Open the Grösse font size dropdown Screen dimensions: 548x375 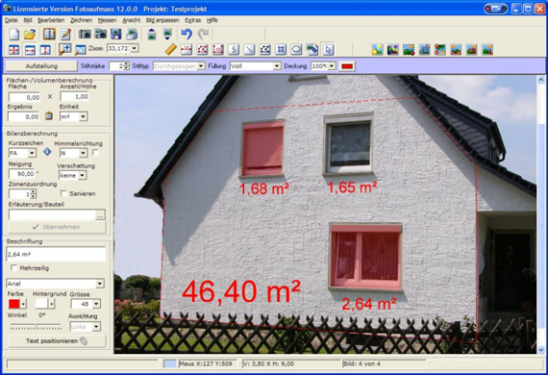(x=96, y=304)
